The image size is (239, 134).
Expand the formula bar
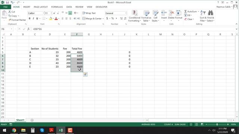tap(236, 29)
